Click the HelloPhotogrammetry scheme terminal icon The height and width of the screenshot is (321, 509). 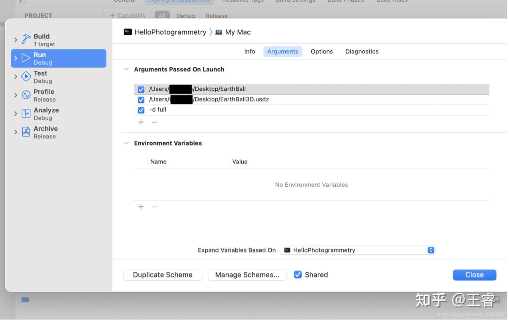click(x=127, y=32)
